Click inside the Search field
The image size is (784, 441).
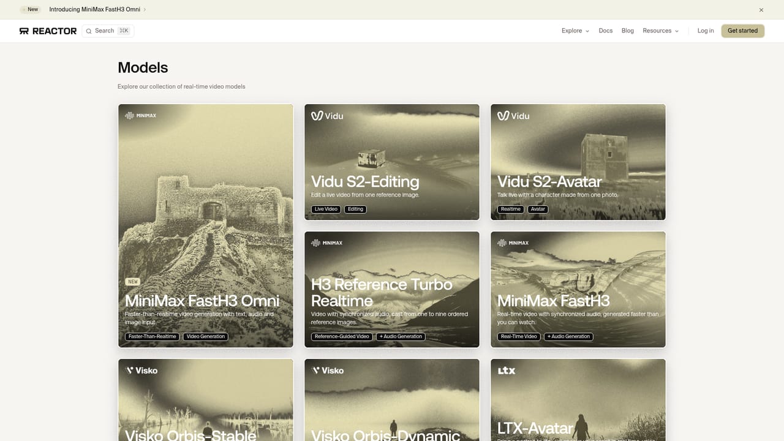click(108, 31)
